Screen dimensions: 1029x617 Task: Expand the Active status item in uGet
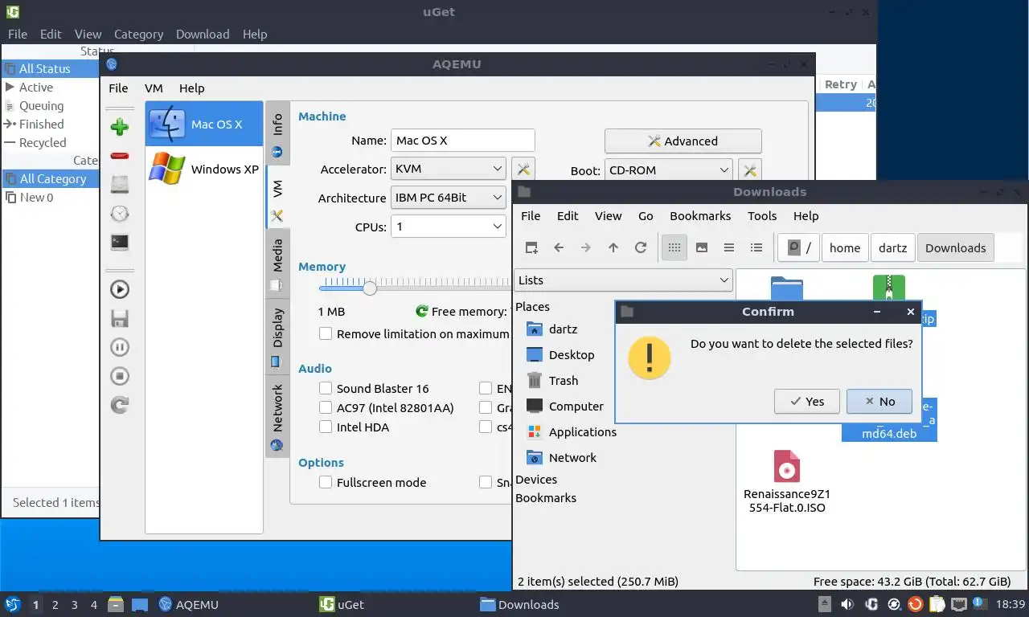(x=10, y=87)
